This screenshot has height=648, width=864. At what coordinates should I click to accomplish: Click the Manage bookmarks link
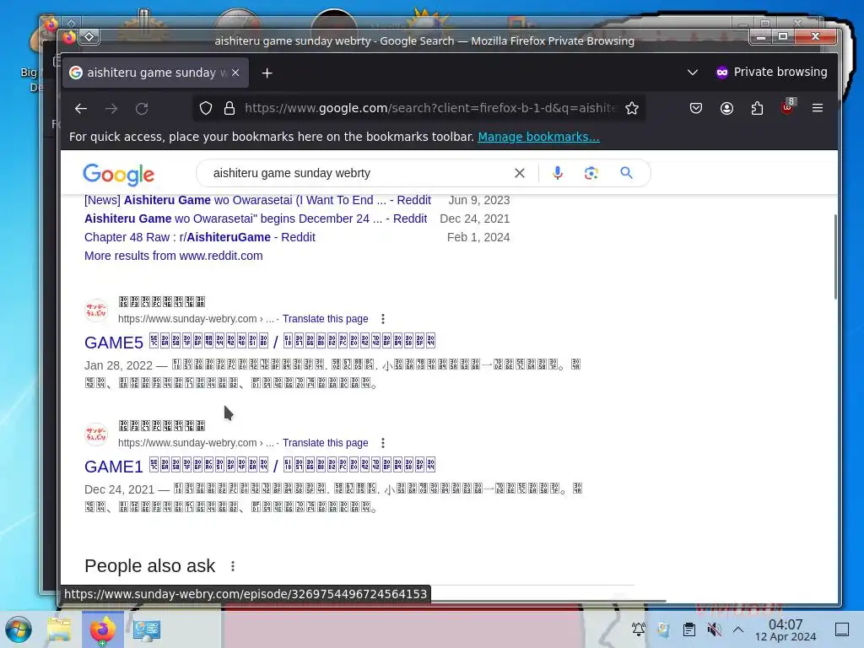pyautogui.click(x=538, y=137)
